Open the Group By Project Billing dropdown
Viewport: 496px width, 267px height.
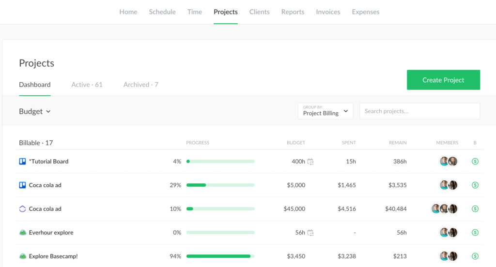[325, 111]
